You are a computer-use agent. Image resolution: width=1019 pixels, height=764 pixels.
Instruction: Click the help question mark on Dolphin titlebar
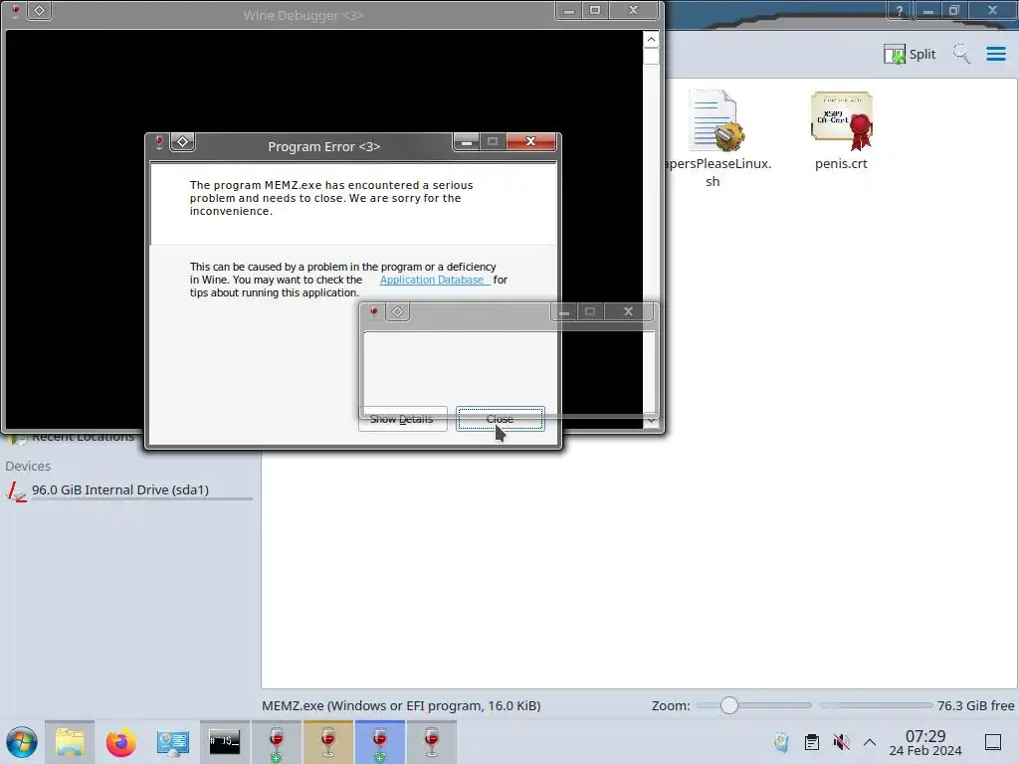tap(900, 10)
